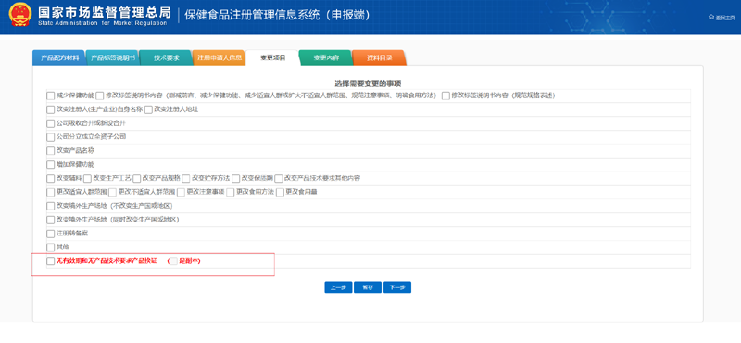Select the 其他 checkbox

click(x=51, y=248)
